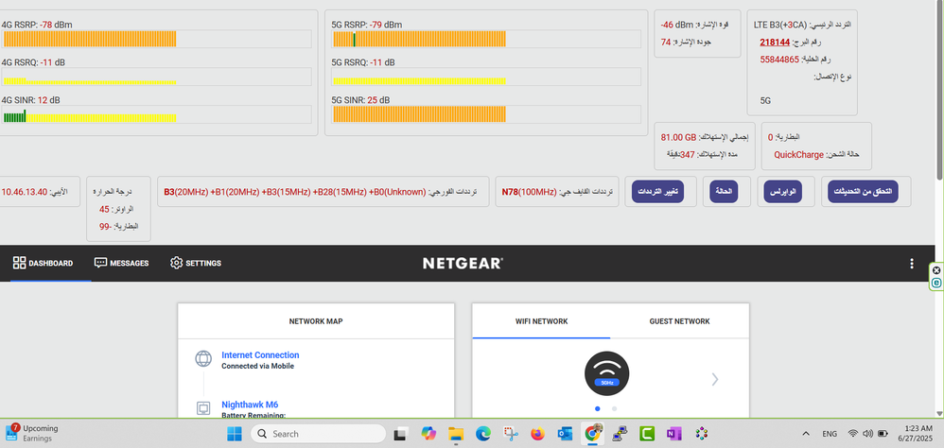Click the Settings gear icon

176,263
